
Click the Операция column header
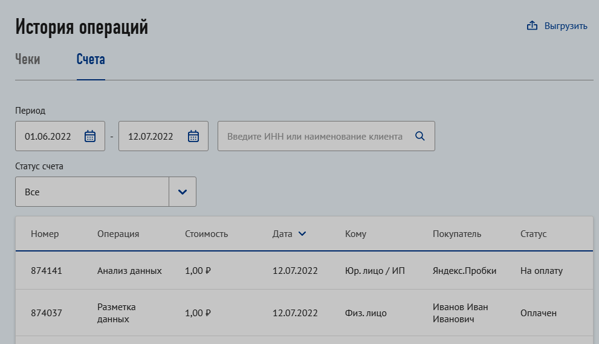pyautogui.click(x=118, y=234)
